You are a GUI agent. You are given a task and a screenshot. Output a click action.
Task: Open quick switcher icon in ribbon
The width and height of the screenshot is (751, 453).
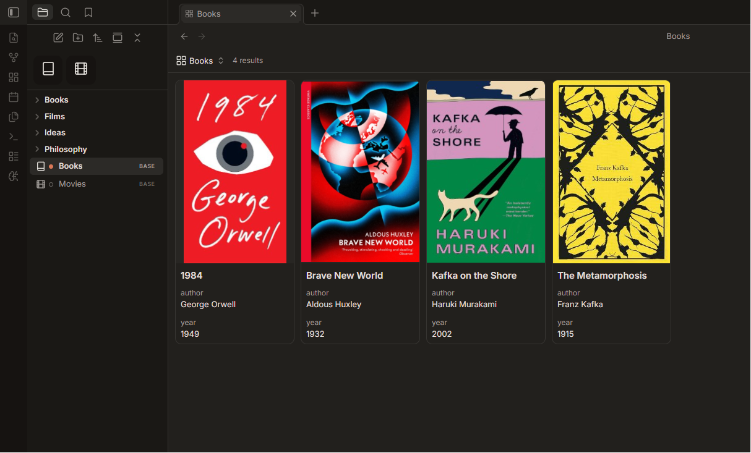[14, 38]
